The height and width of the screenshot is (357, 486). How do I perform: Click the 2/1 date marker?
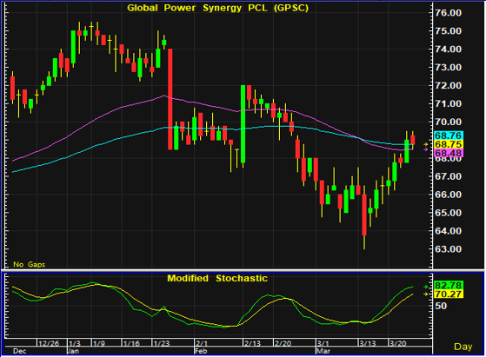pyautogui.click(x=202, y=343)
